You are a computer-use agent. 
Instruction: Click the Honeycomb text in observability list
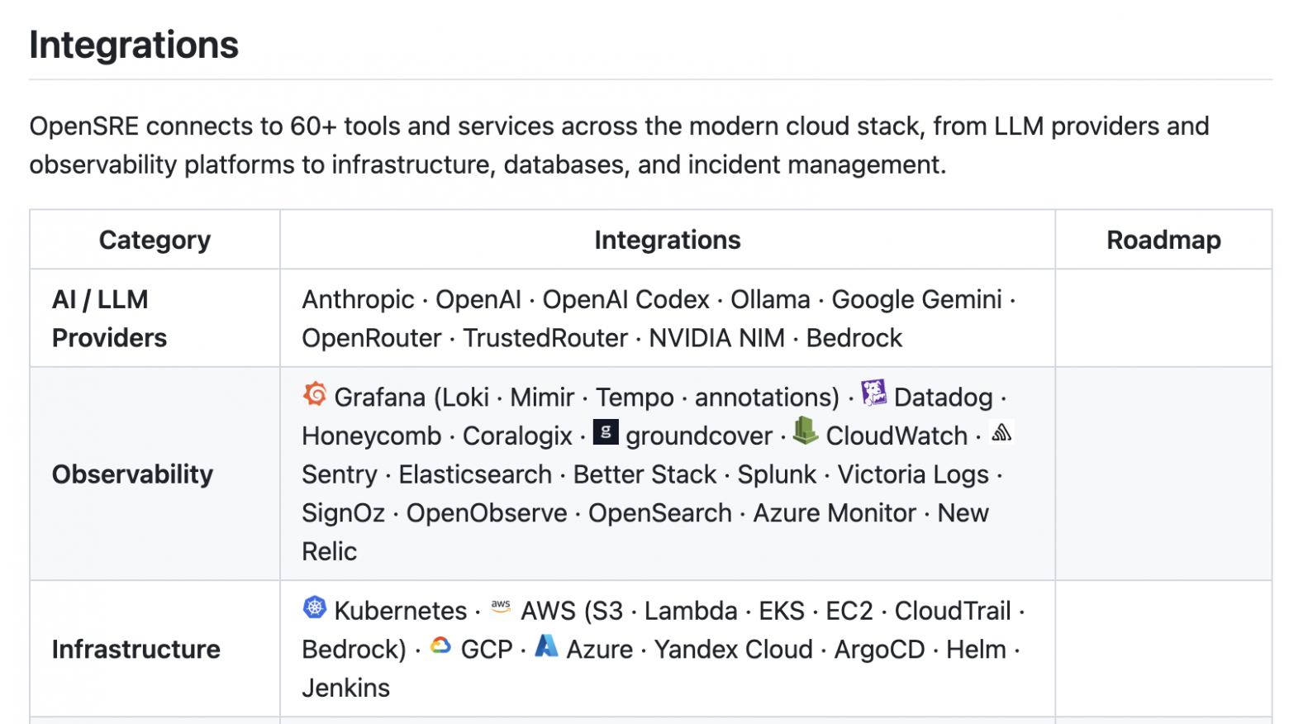point(372,436)
